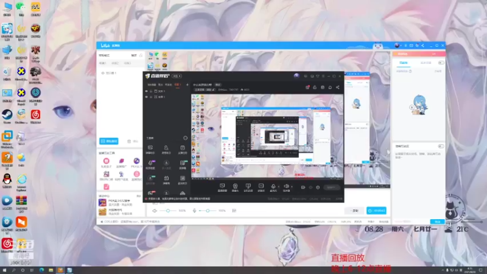This screenshot has width=487, height=274.
Task: Click the trash delete icon beside add-source button
Action: click(129, 141)
